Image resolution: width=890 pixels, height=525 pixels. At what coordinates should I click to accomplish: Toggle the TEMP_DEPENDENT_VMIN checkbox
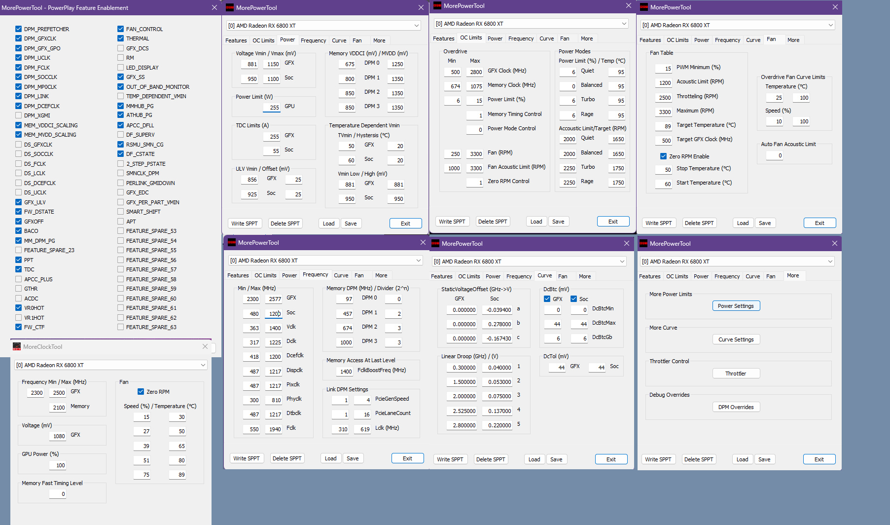[120, 96]
